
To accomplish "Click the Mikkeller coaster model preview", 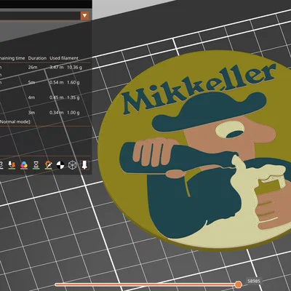I will click(x=194, y=151).
